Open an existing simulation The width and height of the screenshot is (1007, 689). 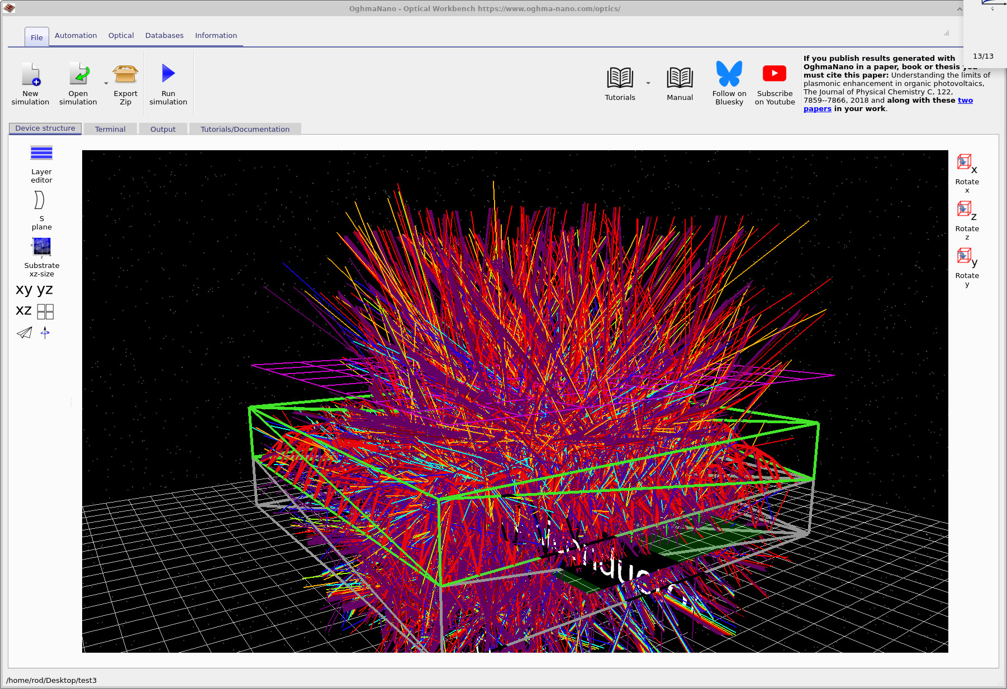[78, 83]
